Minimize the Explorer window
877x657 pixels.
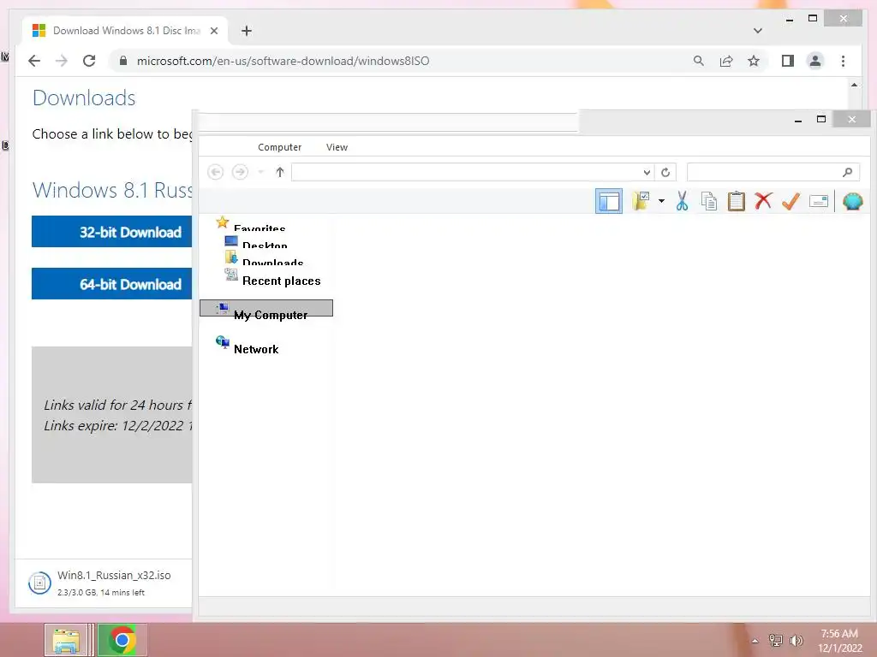click(x=798, y=120)
